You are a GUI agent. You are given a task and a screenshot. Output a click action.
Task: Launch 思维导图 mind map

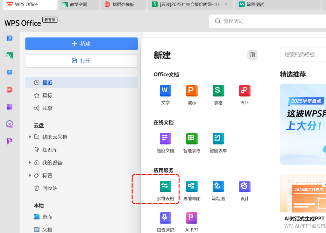[x=192, y=191]
